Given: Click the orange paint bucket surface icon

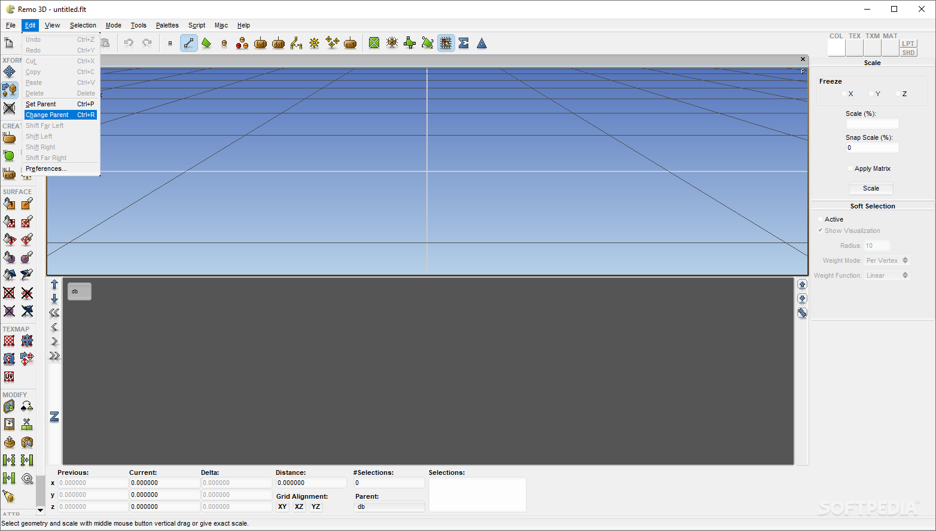Looking at the screenshot, I should pos(9,204).
